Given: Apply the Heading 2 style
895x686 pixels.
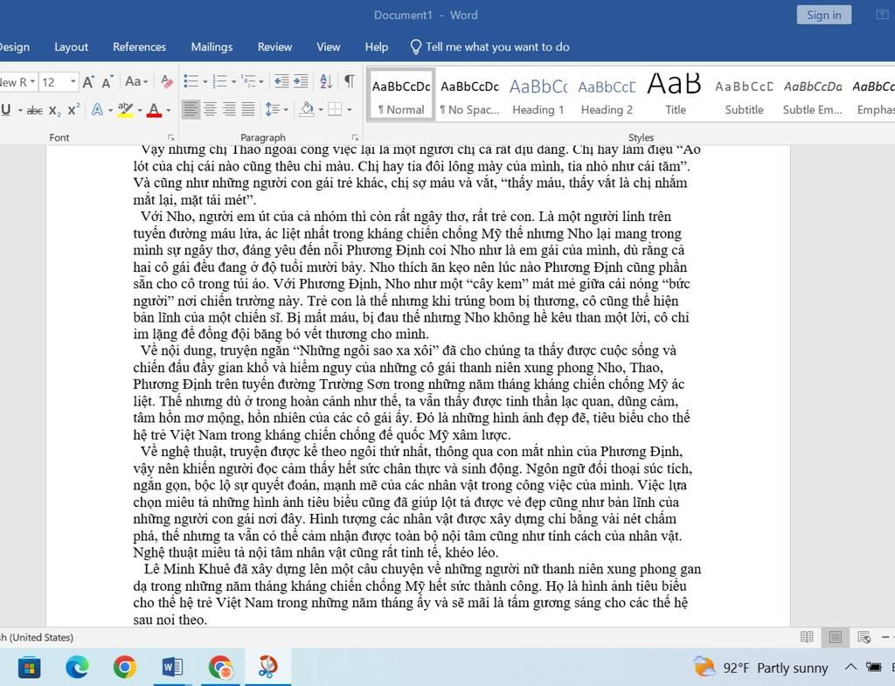Looking at the screenshot, I should point(607,96).
